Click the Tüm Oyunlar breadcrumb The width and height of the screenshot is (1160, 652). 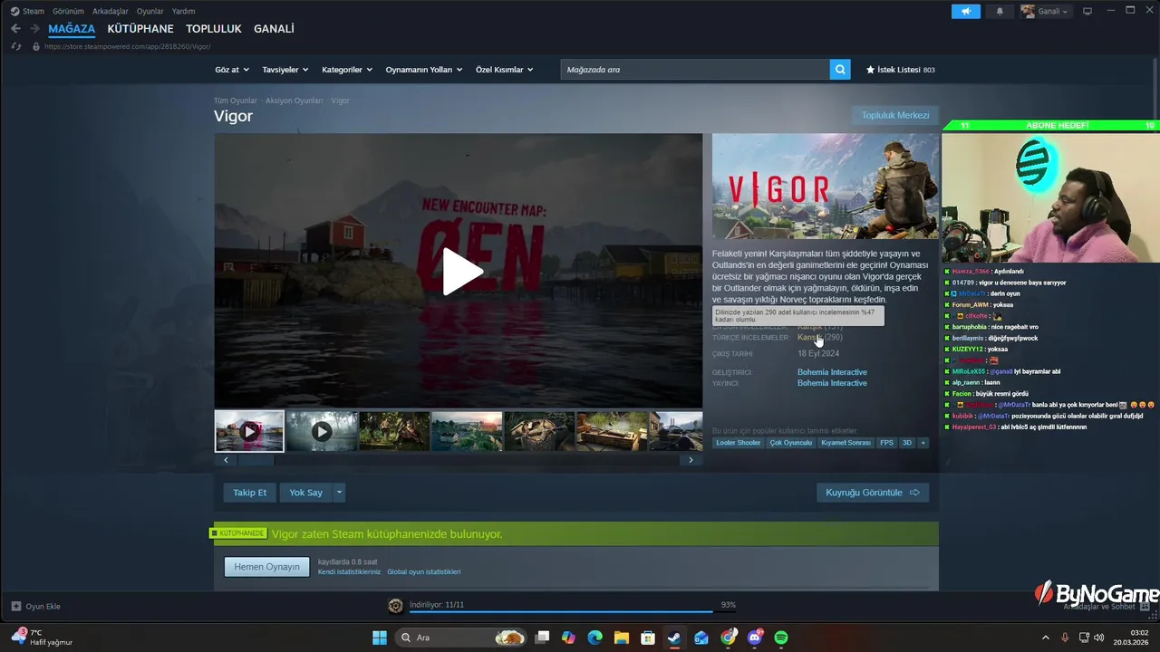236,101
